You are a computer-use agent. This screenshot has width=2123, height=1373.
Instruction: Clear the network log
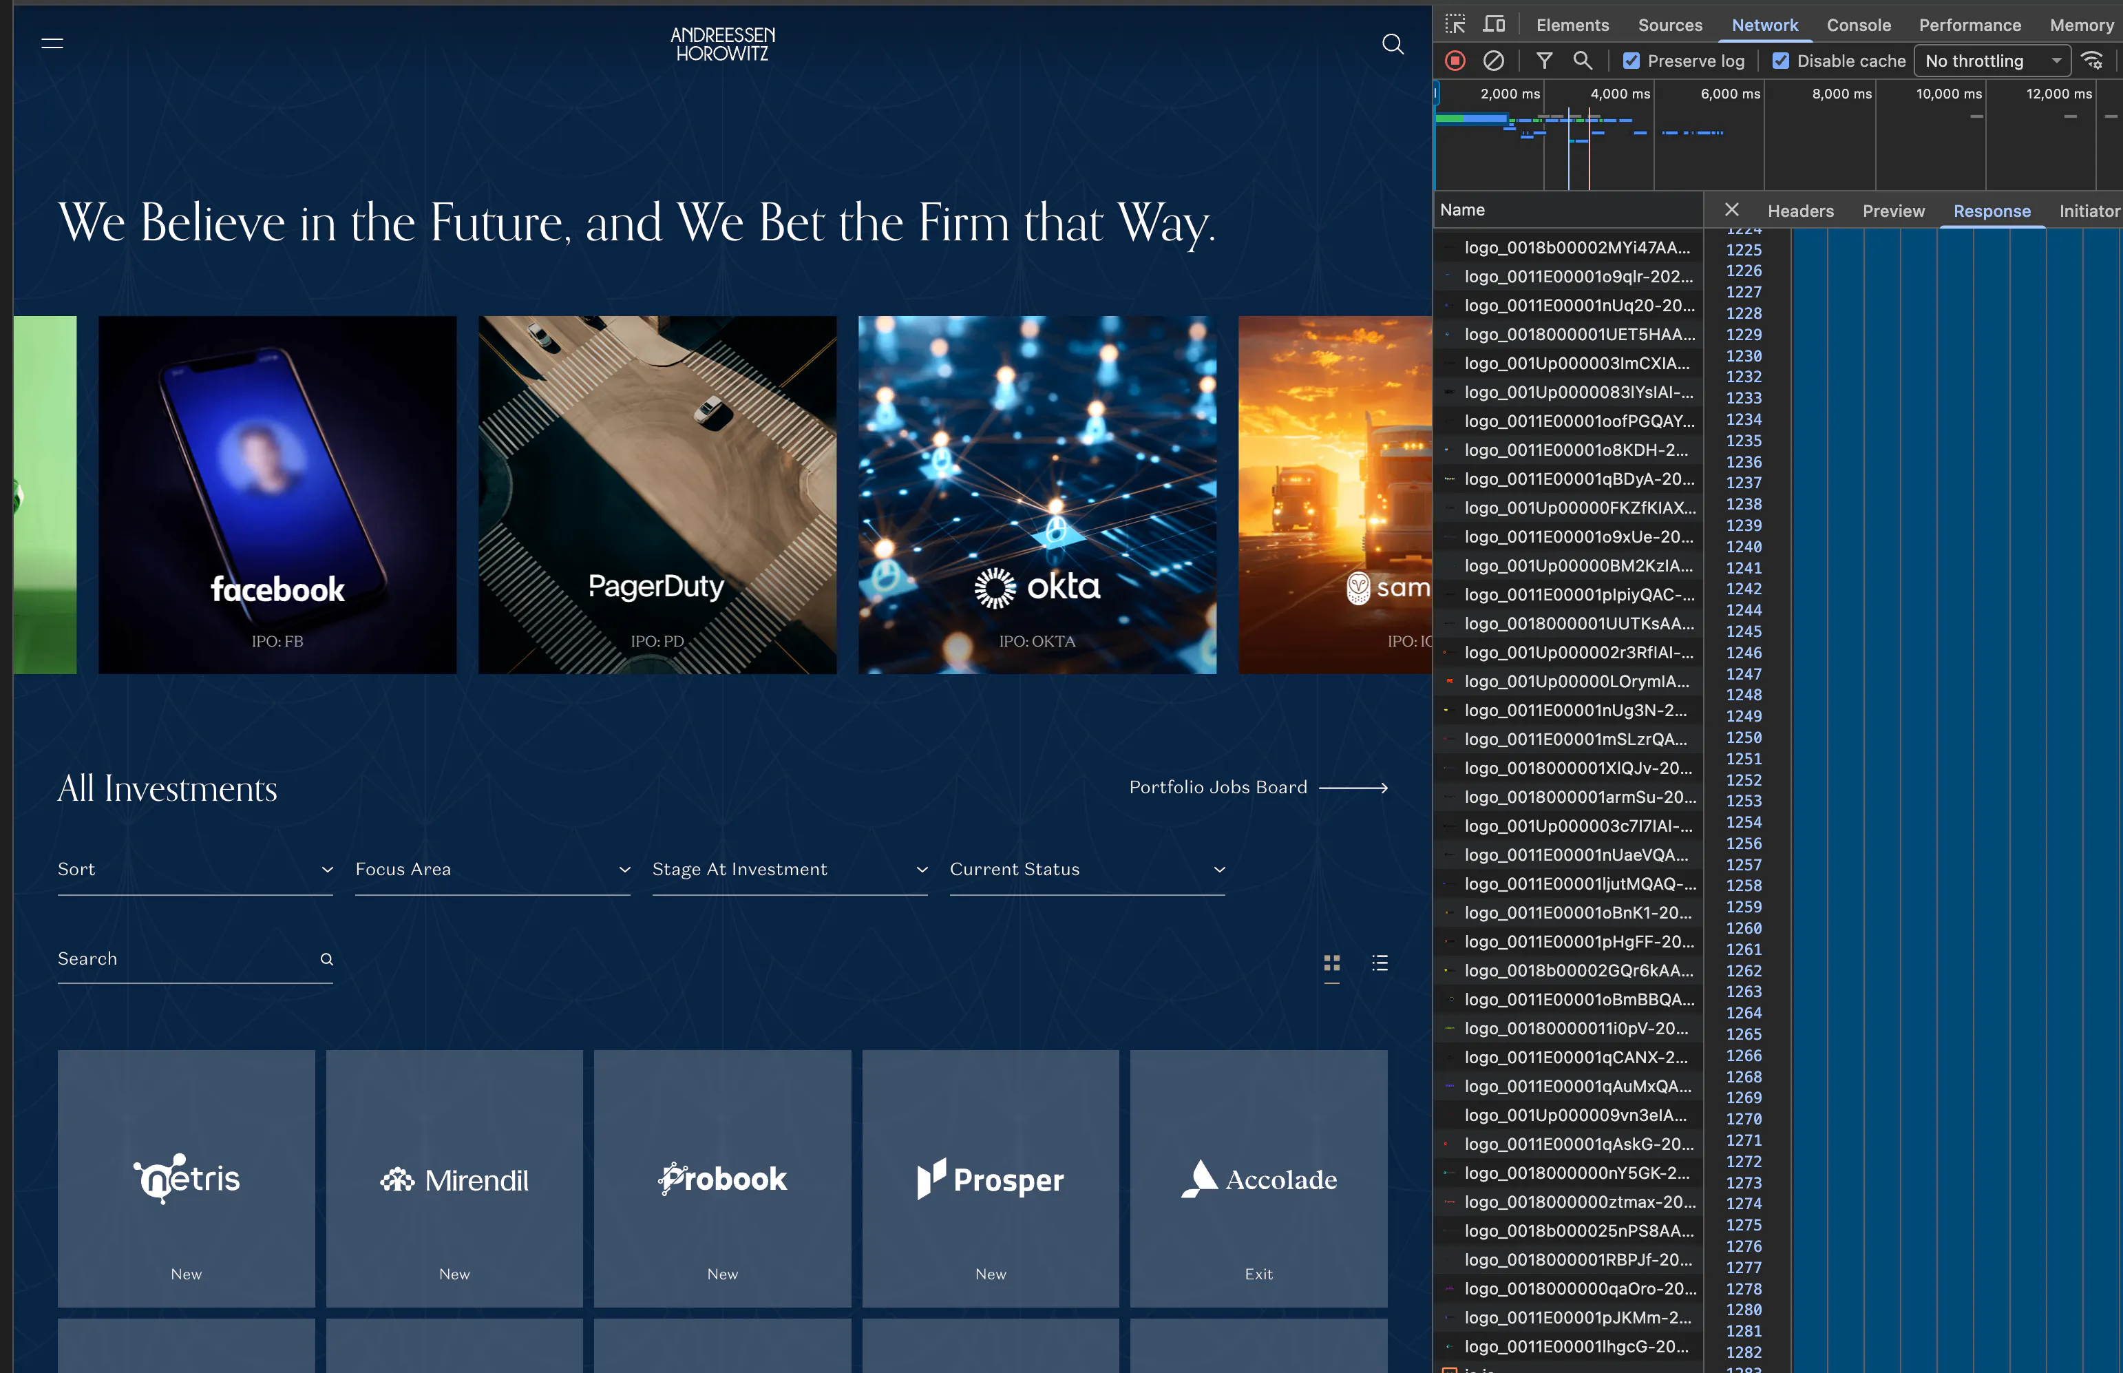coord(1494,61)
